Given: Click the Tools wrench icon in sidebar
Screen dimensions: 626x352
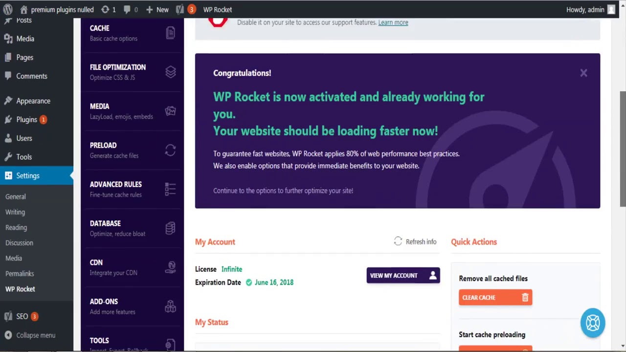Looking at the screenshot, I should pos(8,156).
